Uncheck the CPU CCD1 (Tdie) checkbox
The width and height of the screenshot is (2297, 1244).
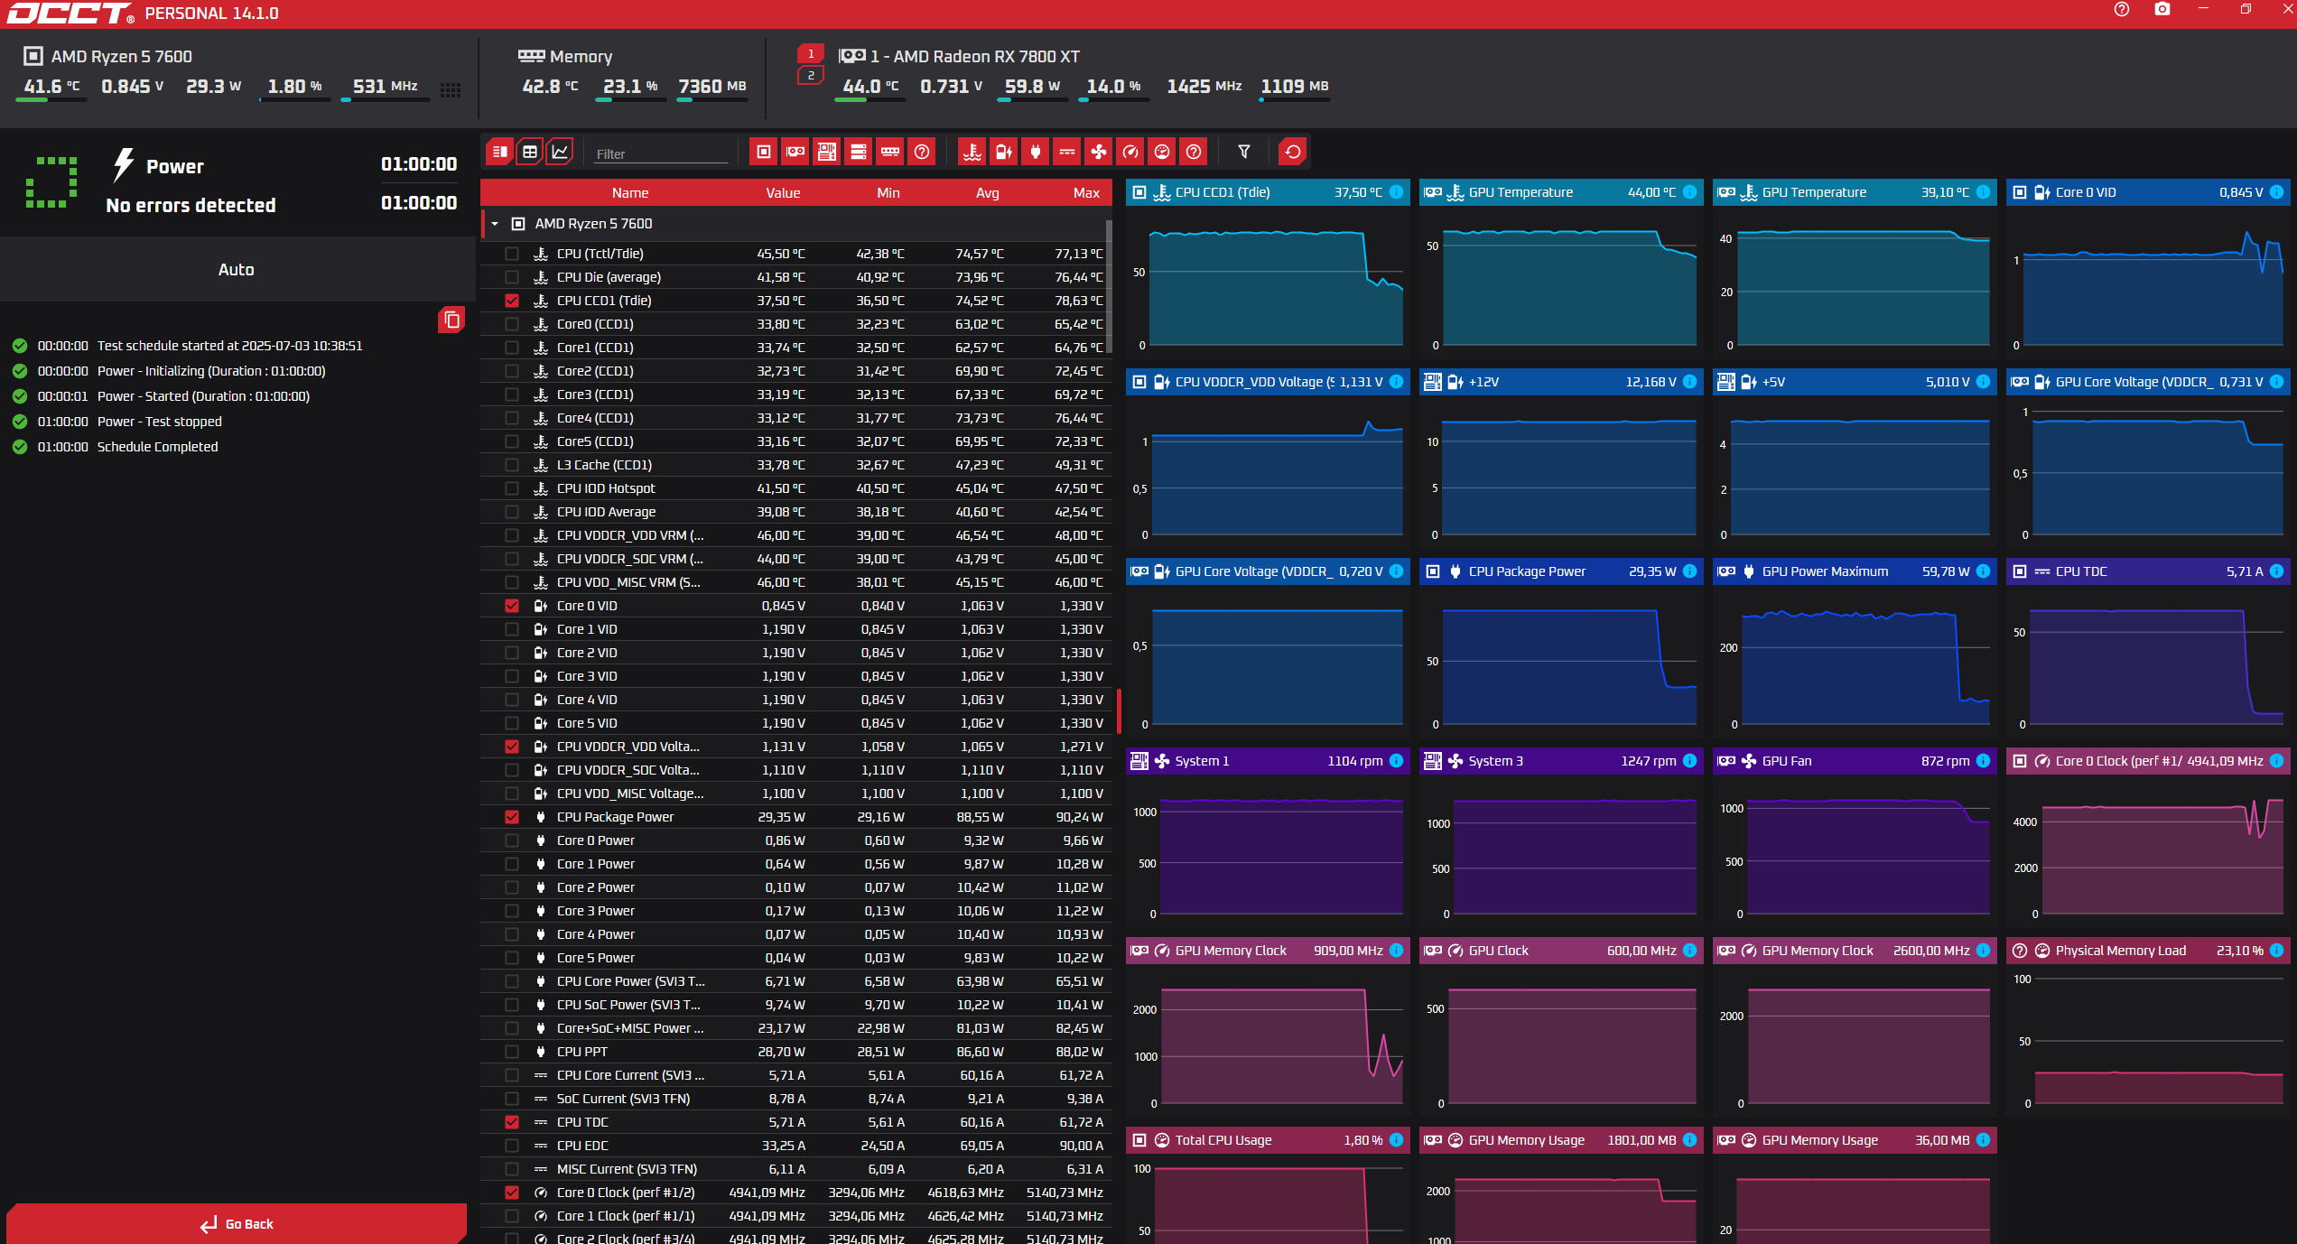[x=512, y=301]
